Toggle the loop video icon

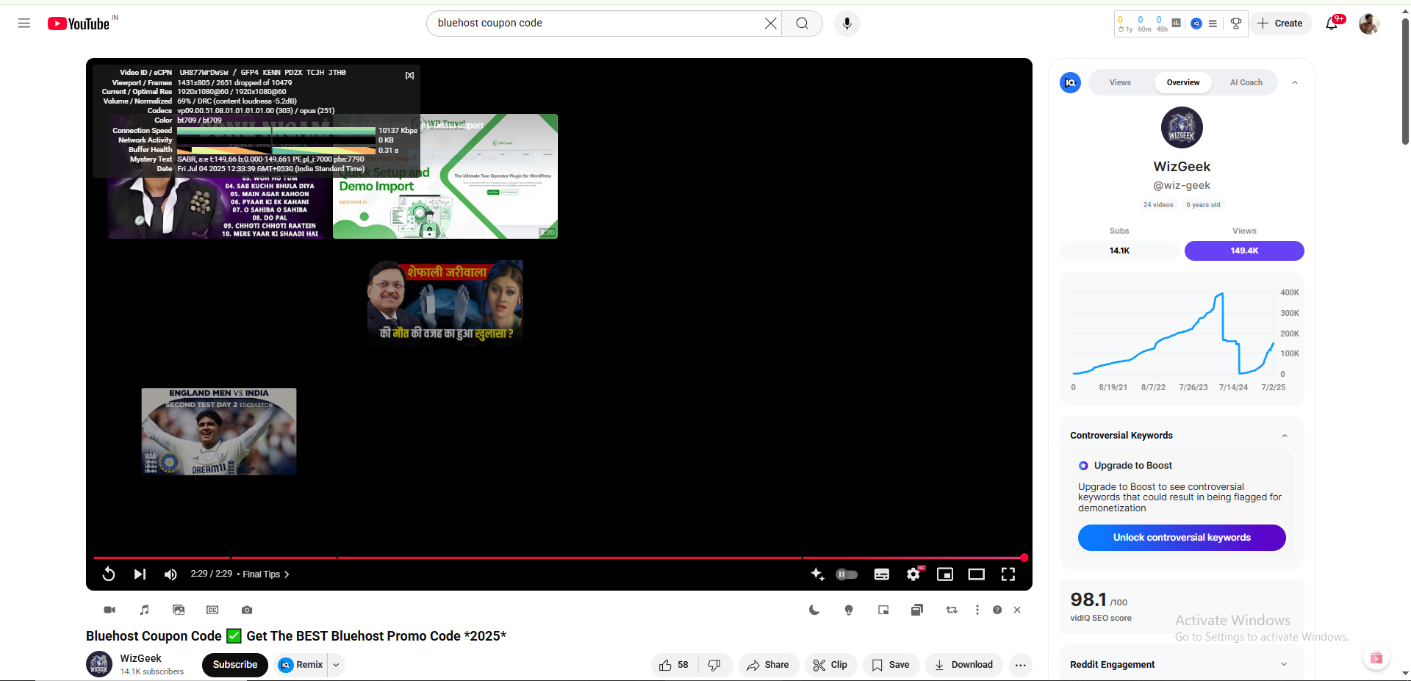point(952,610)
